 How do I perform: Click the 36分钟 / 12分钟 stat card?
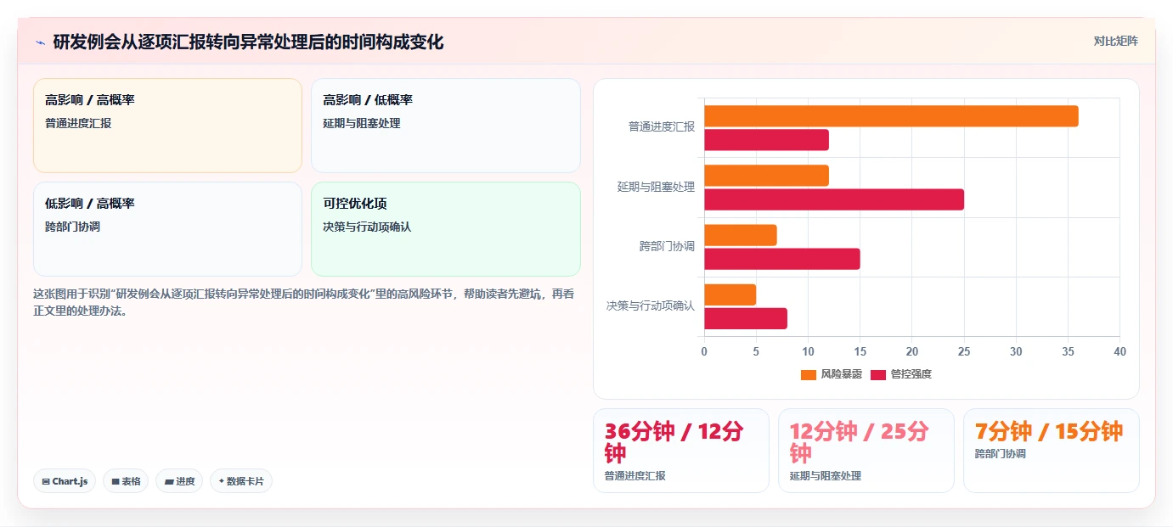(681, 451)
